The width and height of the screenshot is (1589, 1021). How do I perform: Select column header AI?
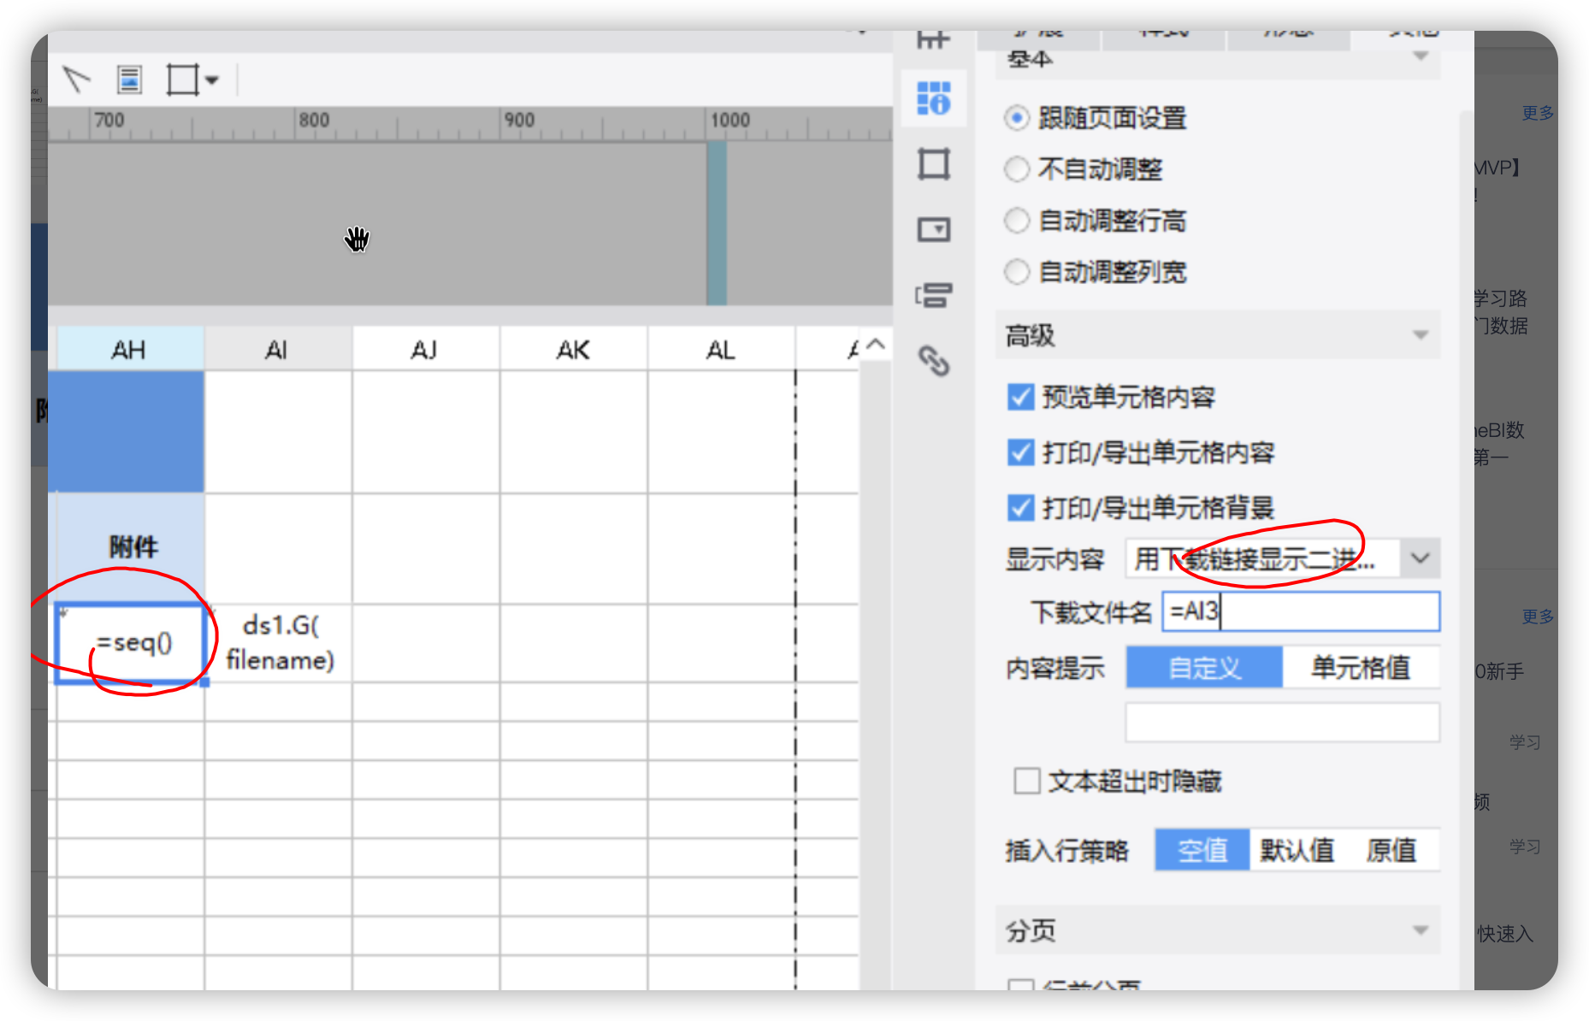pyautogui.click(x=277, y=349)
